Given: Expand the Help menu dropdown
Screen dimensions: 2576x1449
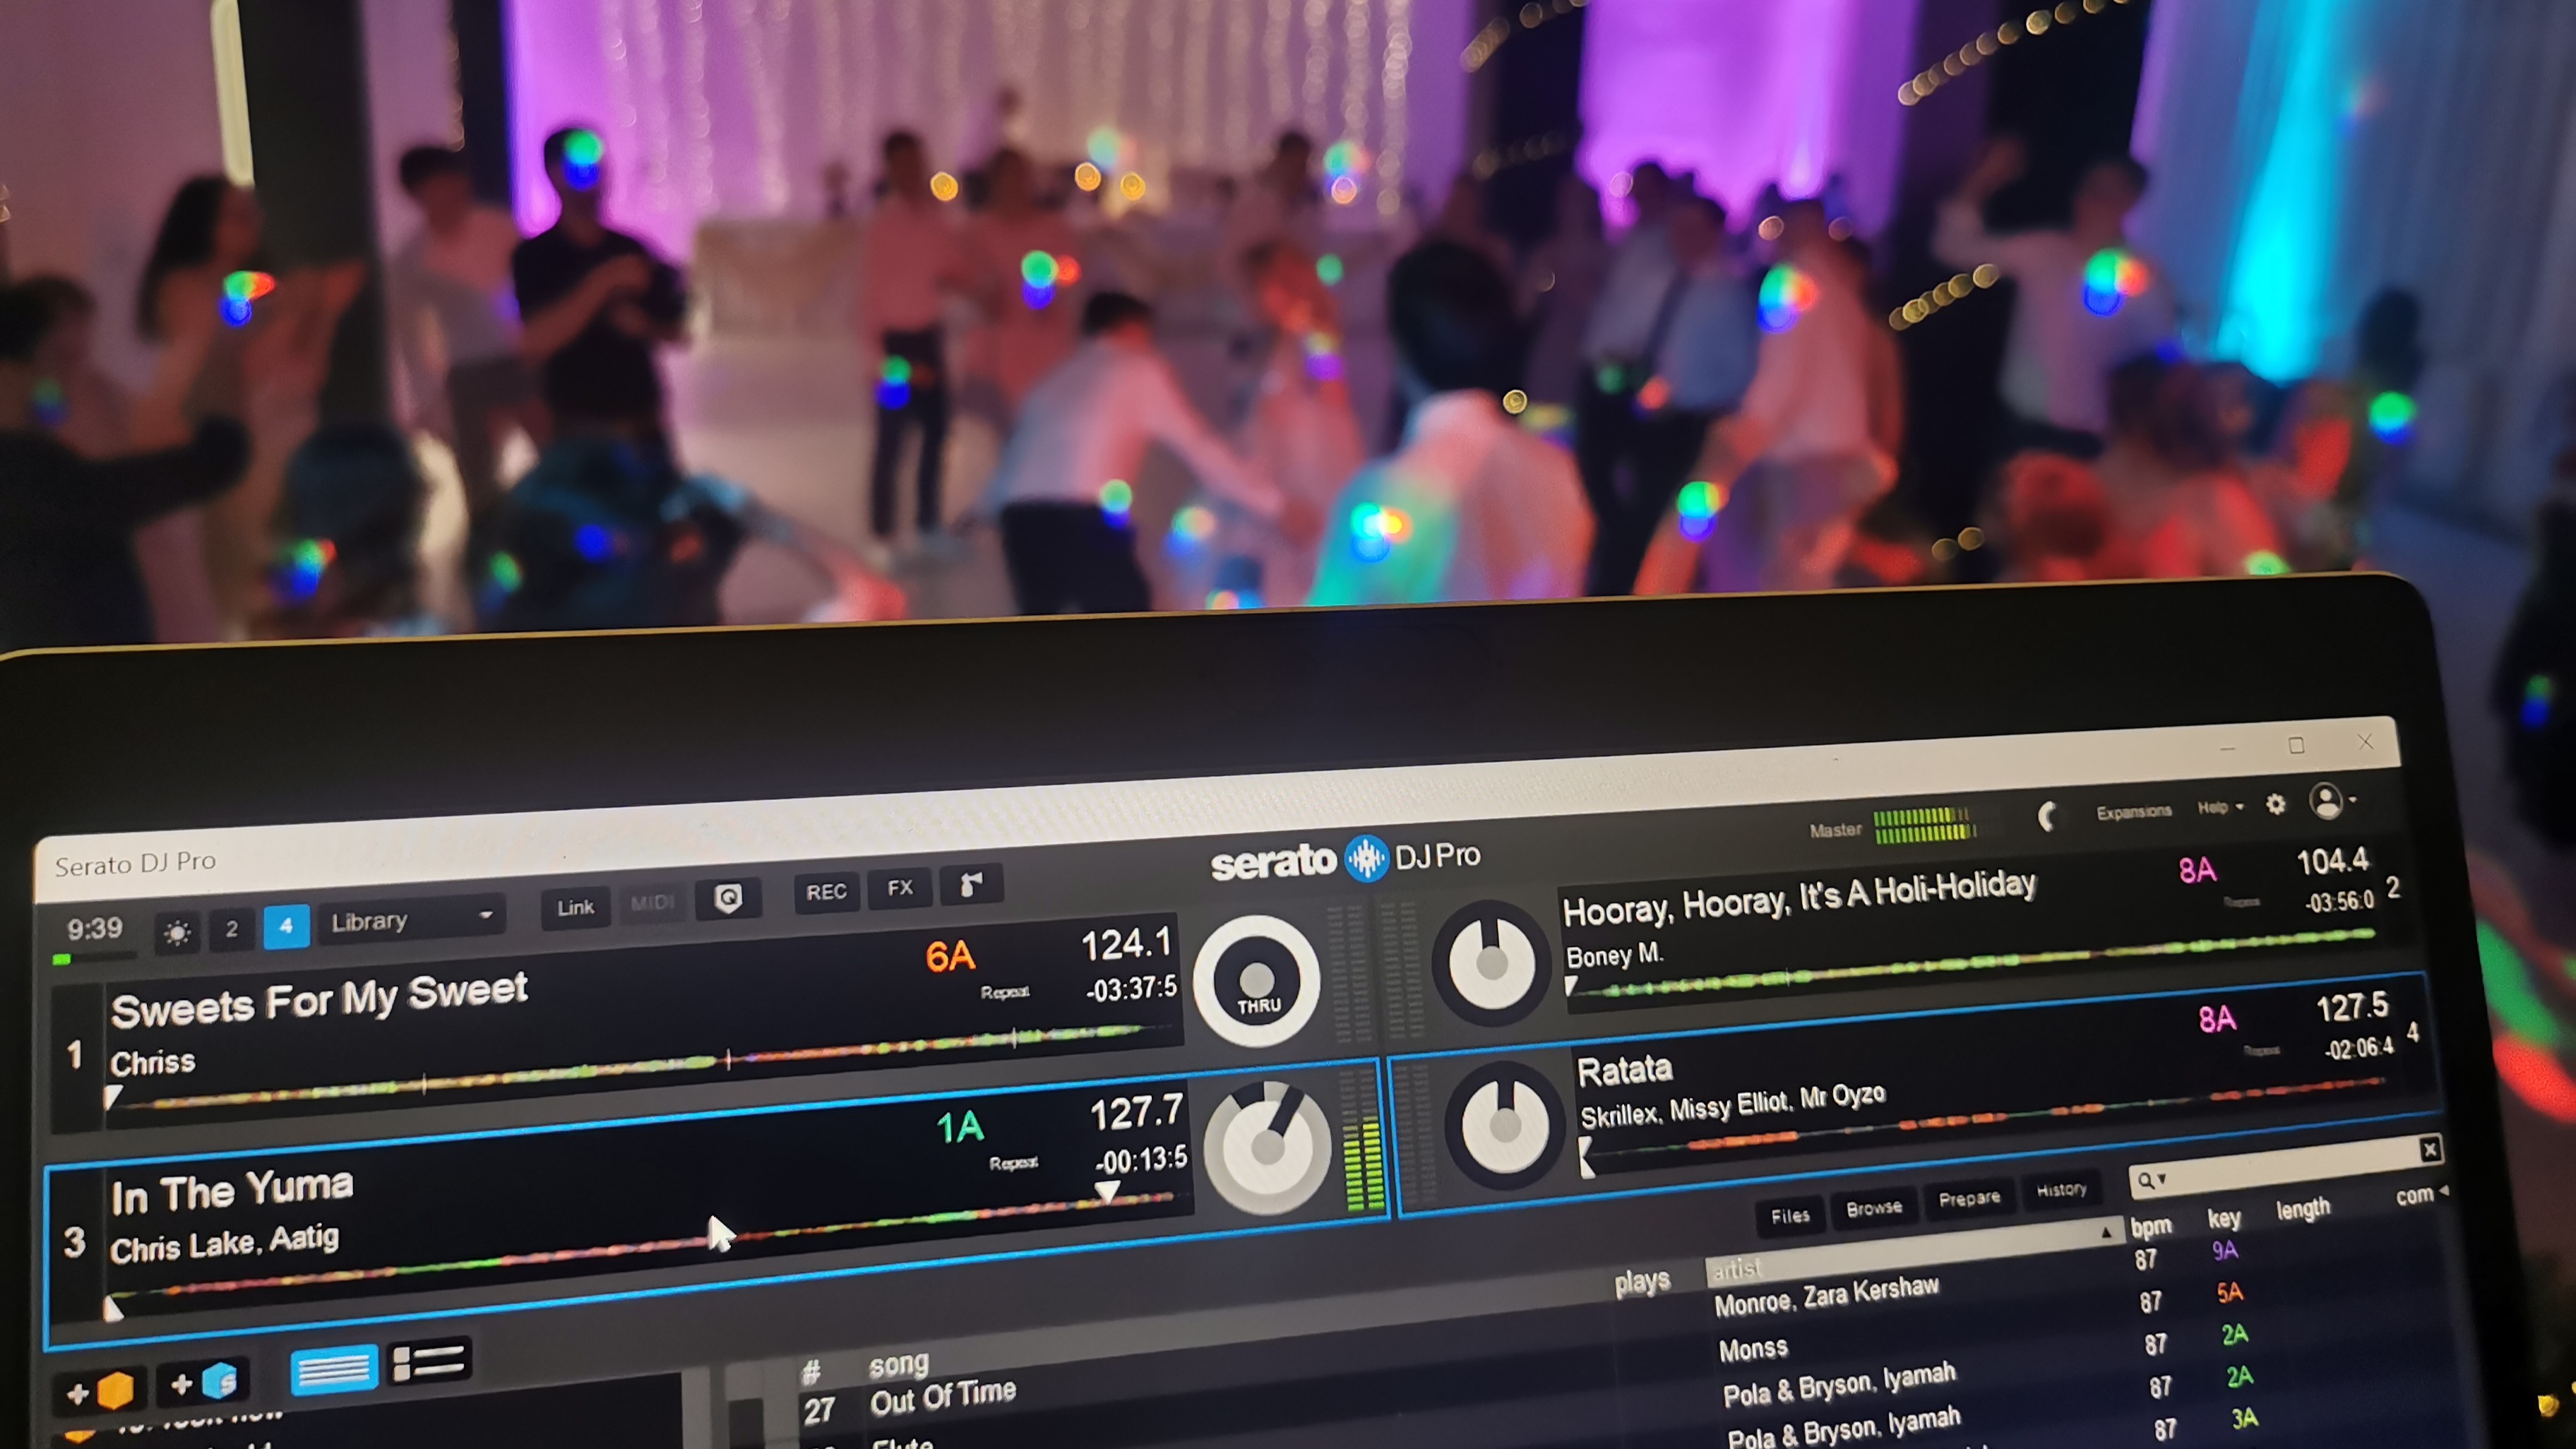Looking at the screenshot, I should (2220, 807).
